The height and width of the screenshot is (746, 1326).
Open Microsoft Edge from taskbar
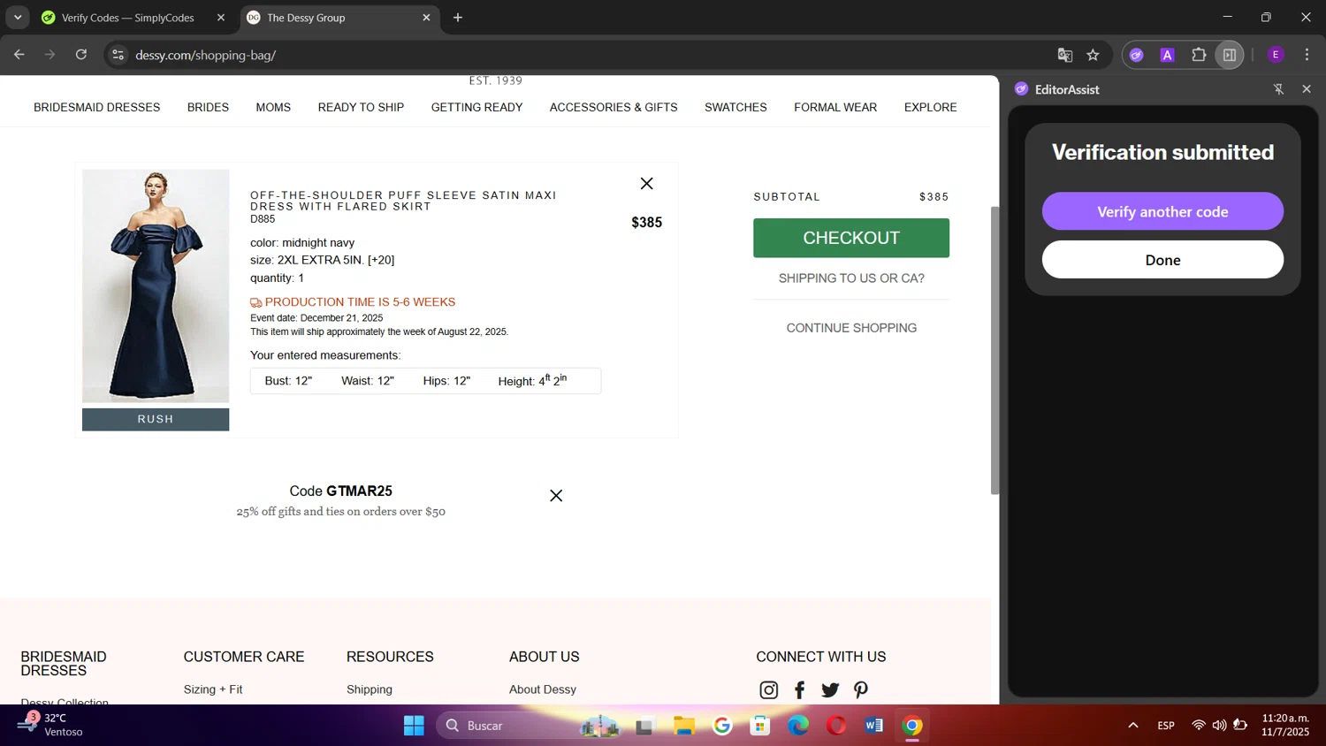click(x=798, y=726)
